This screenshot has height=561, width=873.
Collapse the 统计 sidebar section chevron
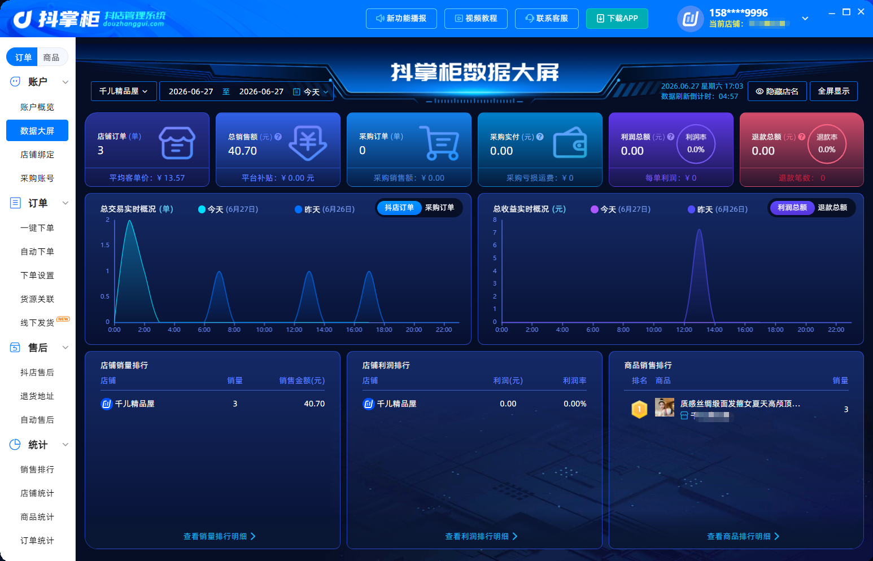tap(66, 445)
